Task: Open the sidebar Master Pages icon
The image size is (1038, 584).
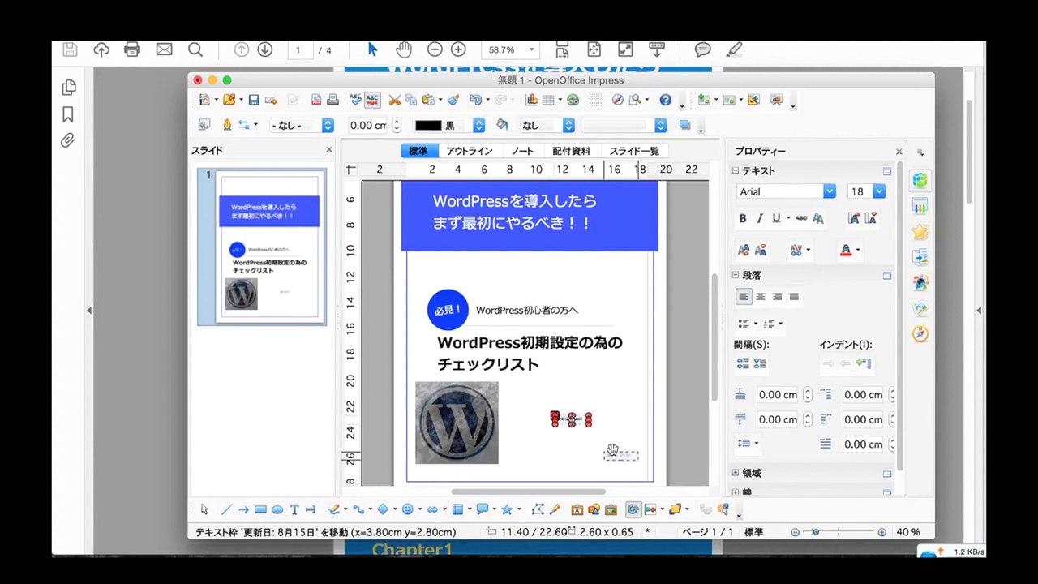Action: click(920, 206)
